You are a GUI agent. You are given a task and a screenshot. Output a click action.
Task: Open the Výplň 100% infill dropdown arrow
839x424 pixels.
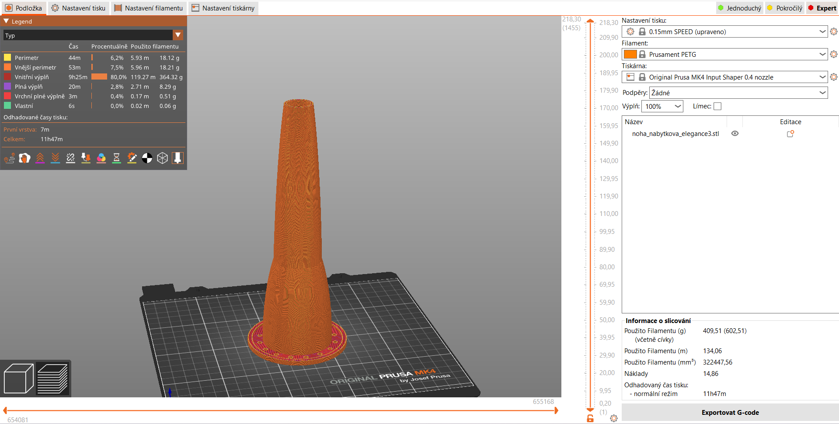678,106
